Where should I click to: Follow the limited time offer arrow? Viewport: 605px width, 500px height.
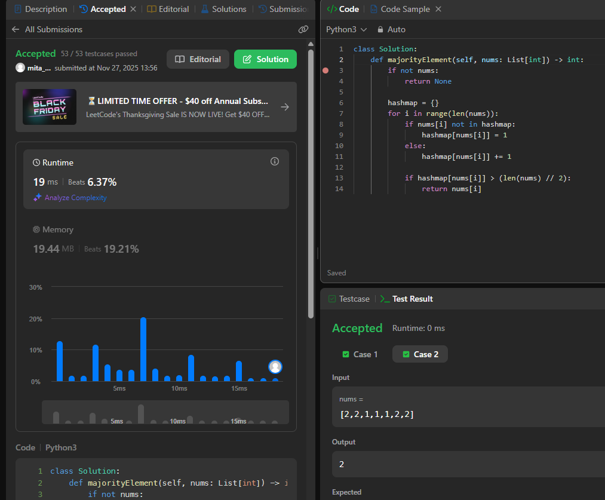pyautogui.click(x=285, y=107)
